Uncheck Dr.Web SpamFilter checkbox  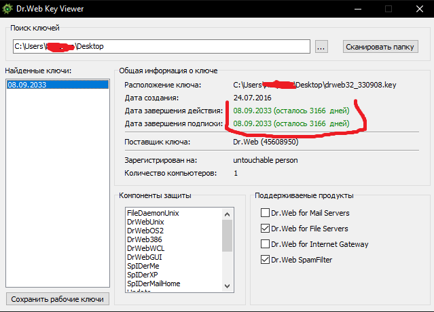click(265, 260)
